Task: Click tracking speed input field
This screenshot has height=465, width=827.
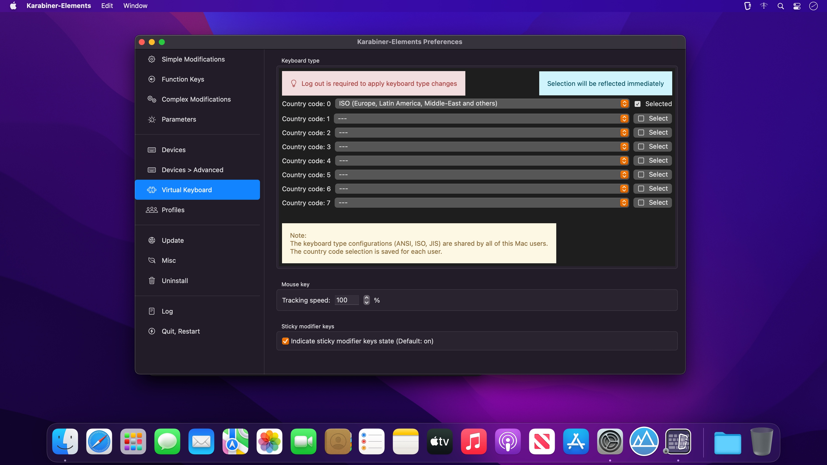Action: [x=348, y=300]
